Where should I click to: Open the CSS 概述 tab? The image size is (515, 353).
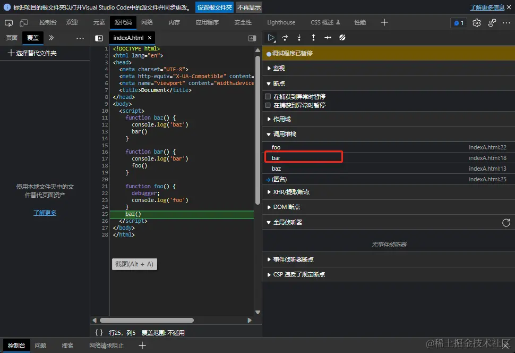pyautogui.click(x=325, y=22)
